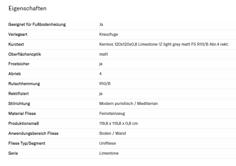
Task: Select the Geeignet für Fußbodenheizung label
Action: (x=37, y=24)
